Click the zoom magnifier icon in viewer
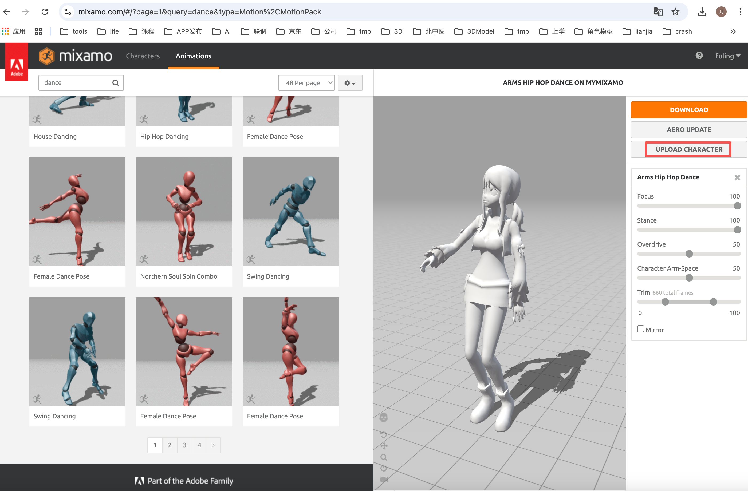 tap(384, 457)
